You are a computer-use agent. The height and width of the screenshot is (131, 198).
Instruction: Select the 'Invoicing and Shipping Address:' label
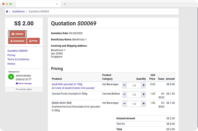click(x=69, y=46)
